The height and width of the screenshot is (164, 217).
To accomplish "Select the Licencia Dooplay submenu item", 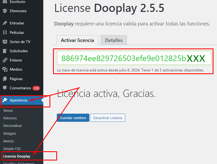I will (17, 156).
